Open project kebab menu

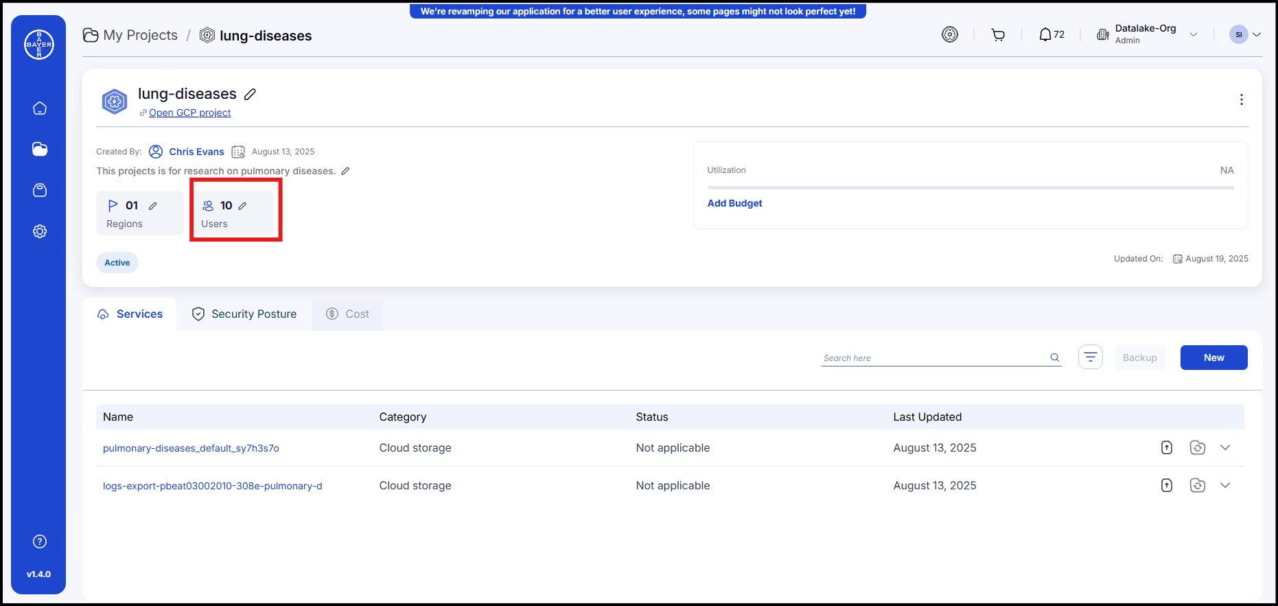coord(1241,100)
